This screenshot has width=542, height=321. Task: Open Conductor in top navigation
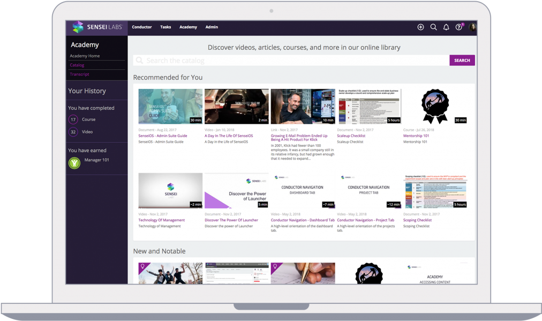tap(142, 27)
